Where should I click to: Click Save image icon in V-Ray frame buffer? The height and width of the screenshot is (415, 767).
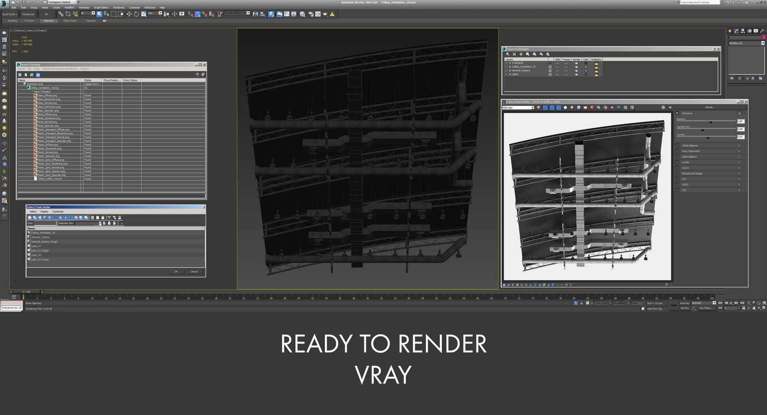point(579,107)
